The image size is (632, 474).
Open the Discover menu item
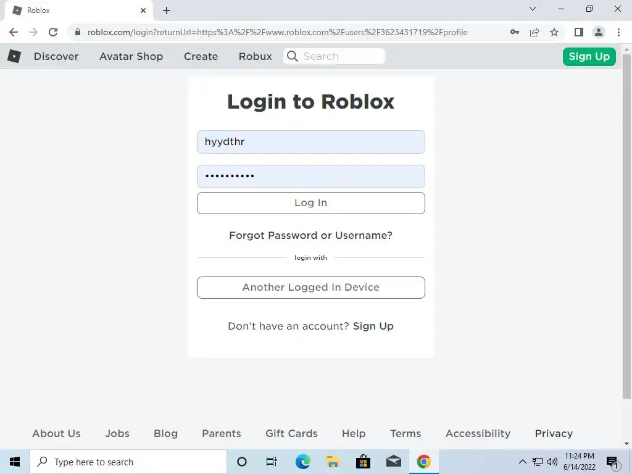coord(56,56)
